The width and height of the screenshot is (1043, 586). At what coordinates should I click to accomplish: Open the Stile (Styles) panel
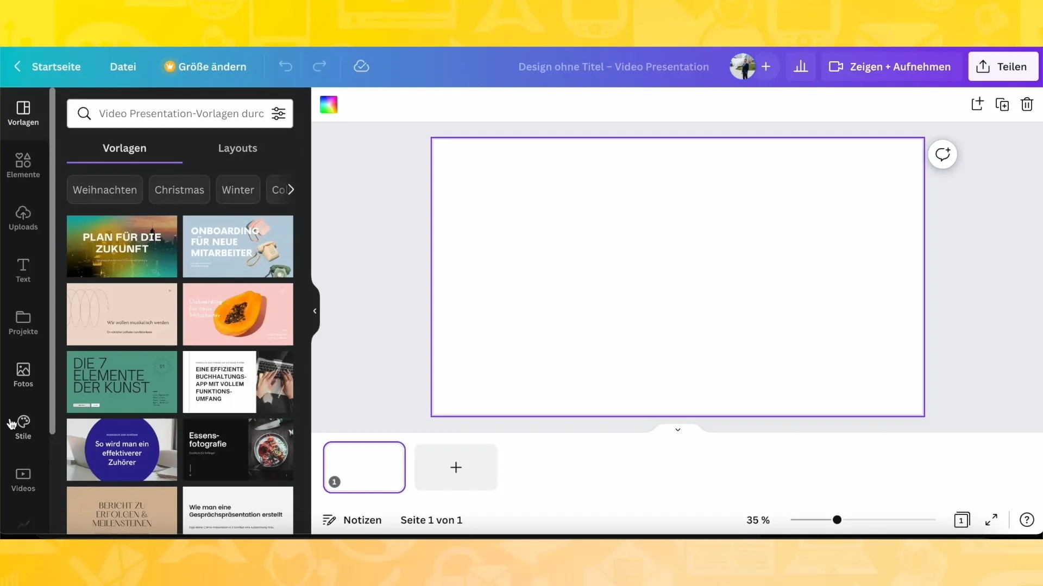(23, 427)
